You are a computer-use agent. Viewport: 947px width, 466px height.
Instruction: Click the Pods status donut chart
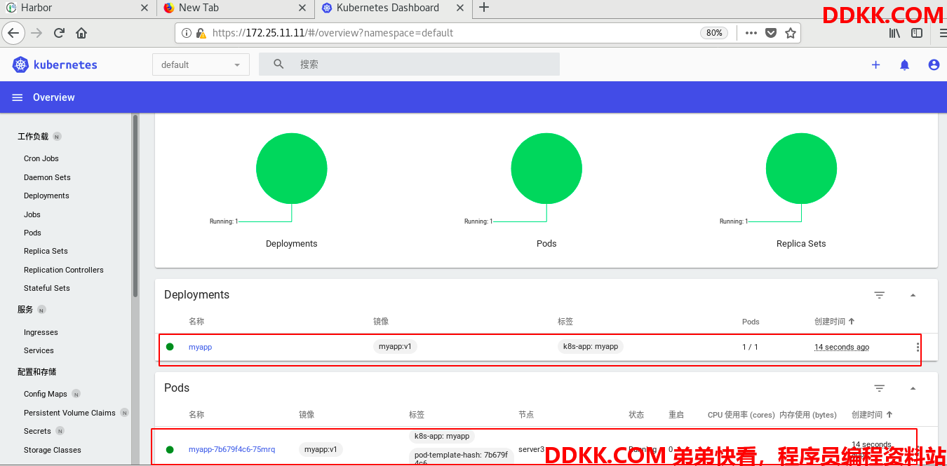[x=546, y=169]
